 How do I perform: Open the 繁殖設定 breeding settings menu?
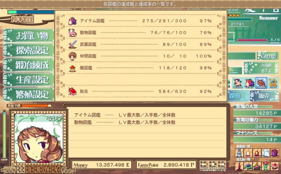pyautogui.click(x=29, y=95)
